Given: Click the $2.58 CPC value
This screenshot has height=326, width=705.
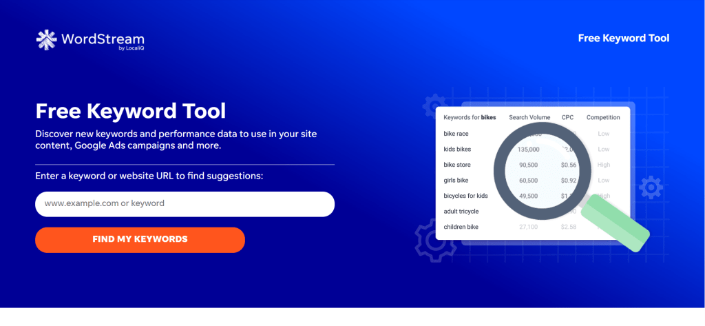Looking at the screenshot, I should tap(569, 227).
